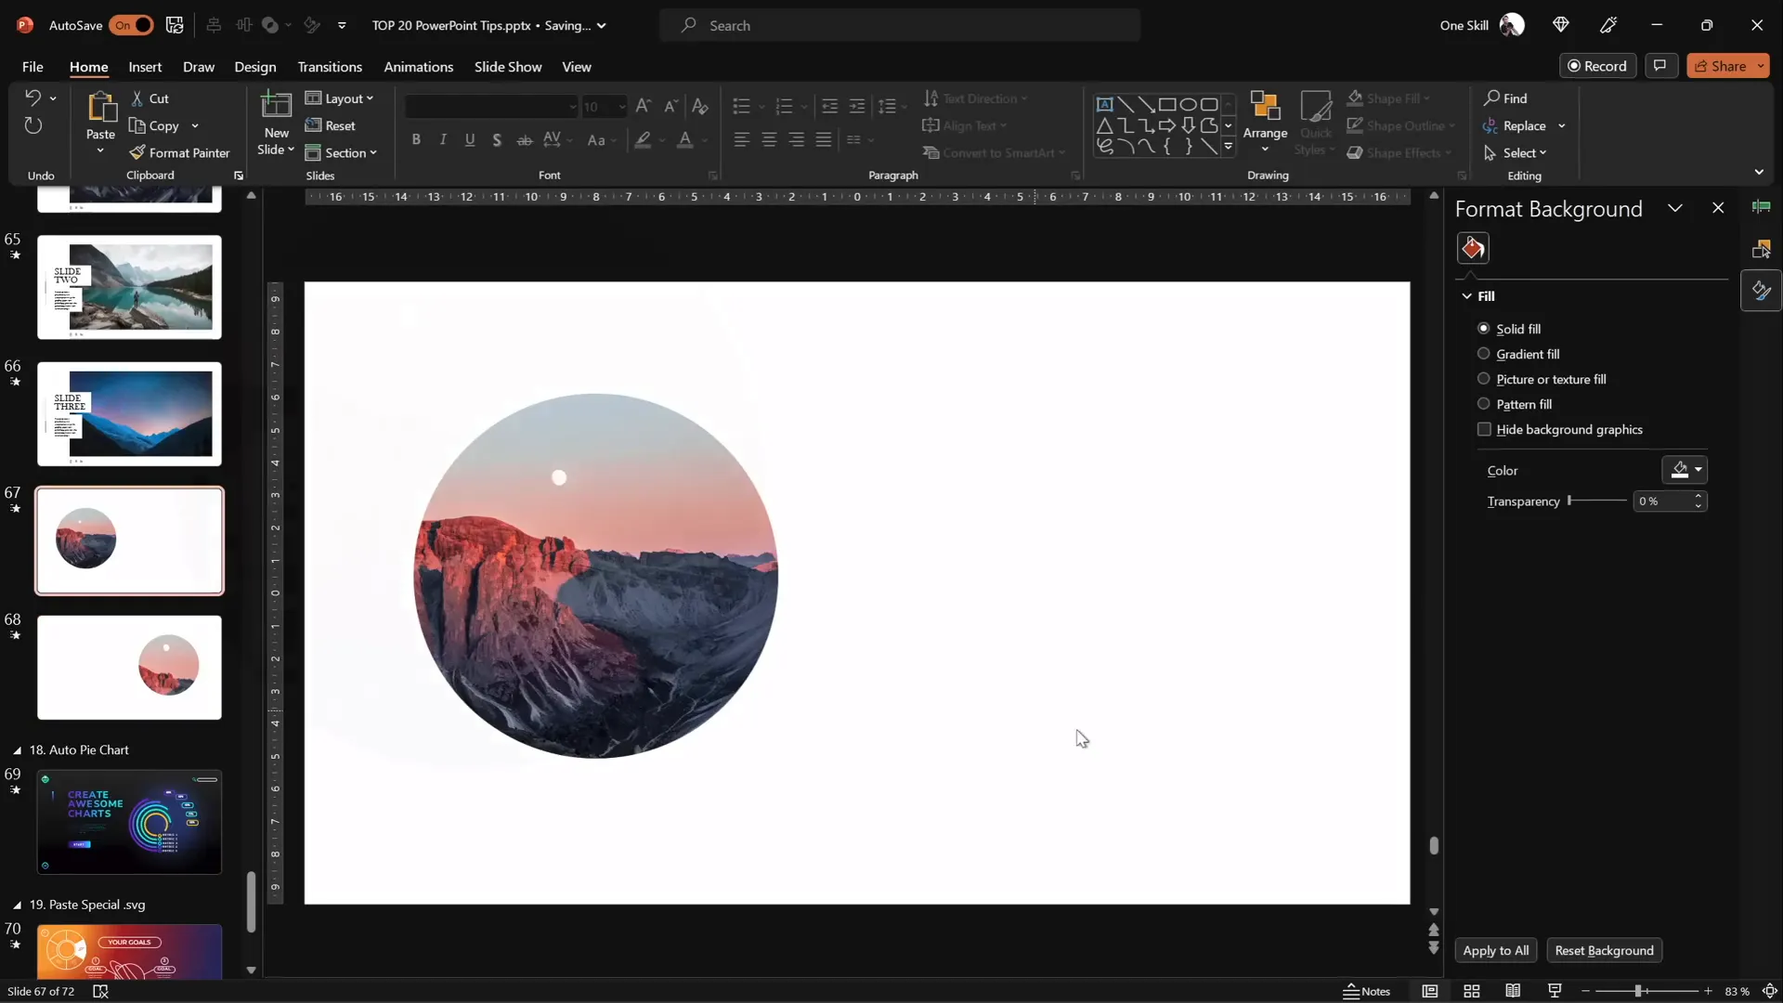Open the Section dropdown
Image resolution: width=1783 pixels, height=1003 pixels.
pyautogui.click(x=342, y=152)
